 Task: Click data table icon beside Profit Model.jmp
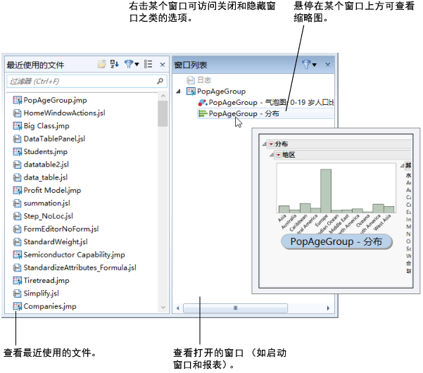click(18, 191)
